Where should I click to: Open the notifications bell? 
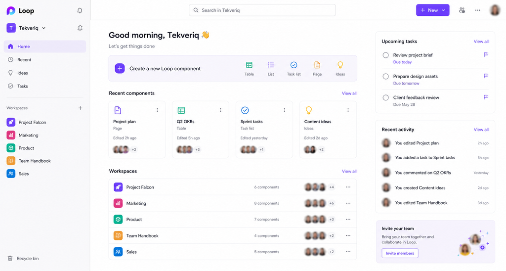point(80,11)
